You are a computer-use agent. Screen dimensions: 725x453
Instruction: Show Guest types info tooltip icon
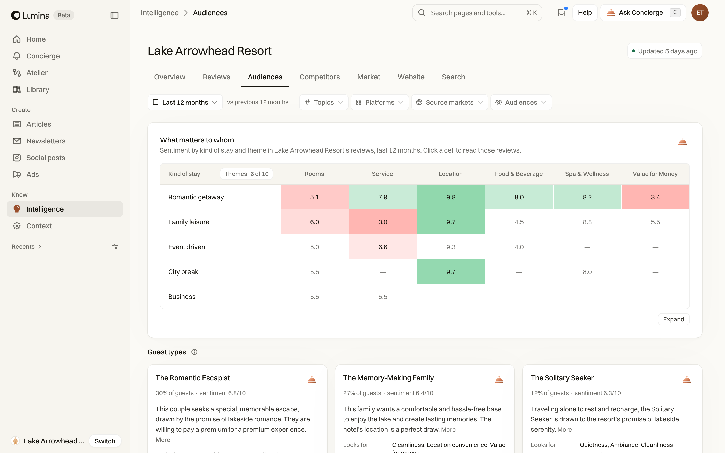tap(194, 352)
